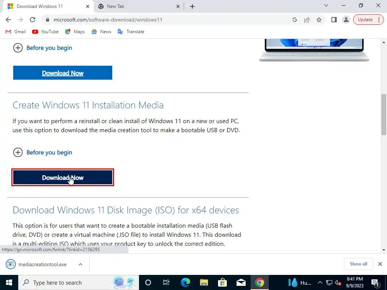Open the Windows Start menu
The width and height of the screenshot is (387, 290).
[9, 282]
